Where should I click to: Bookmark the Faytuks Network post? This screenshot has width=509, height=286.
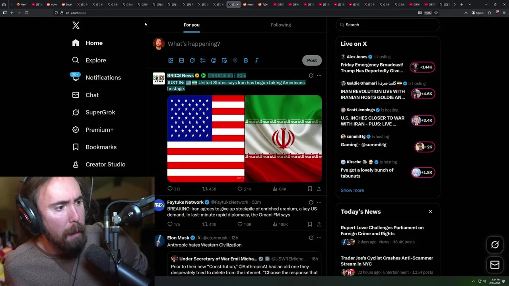click(x=310, y=224)
